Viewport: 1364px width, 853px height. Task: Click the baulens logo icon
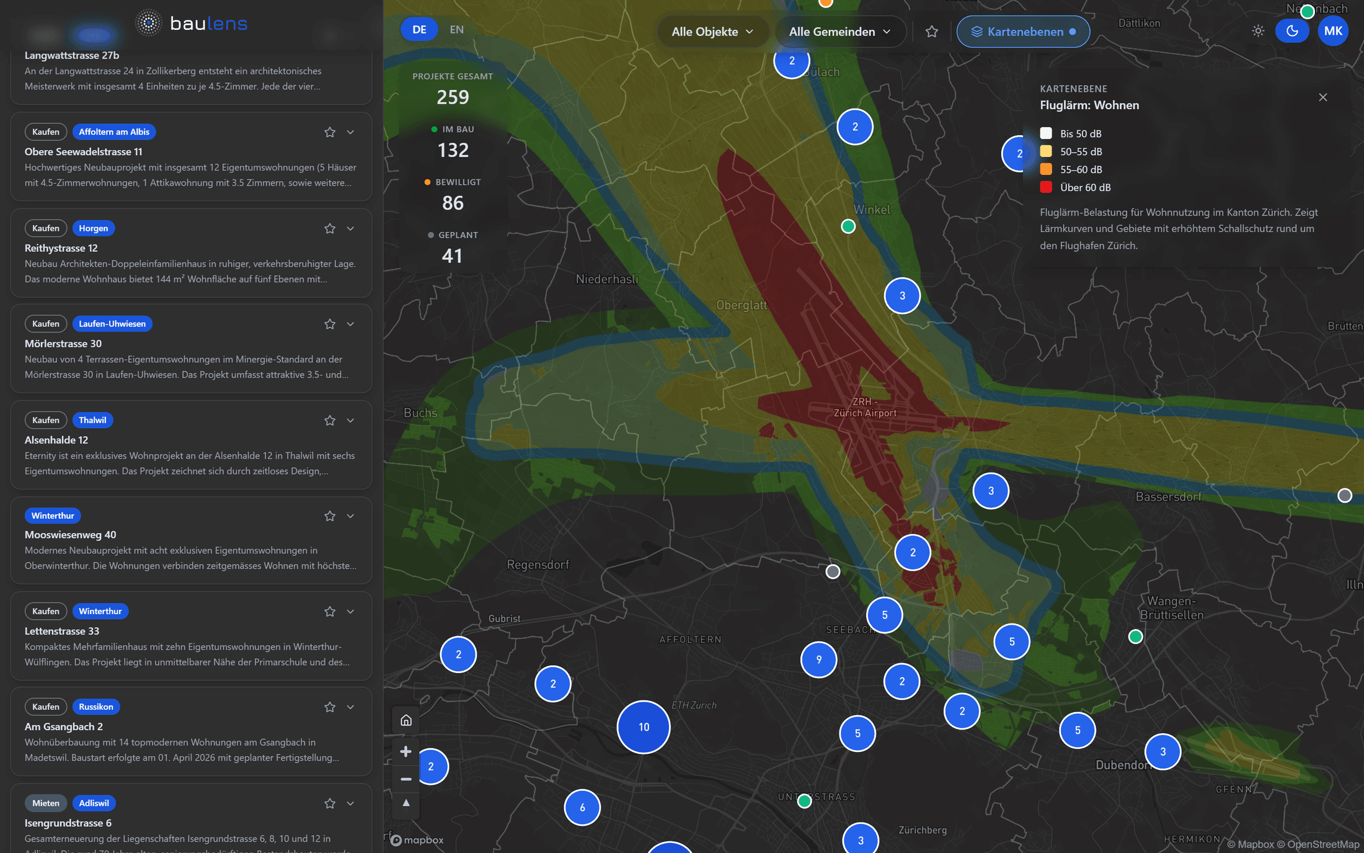pos(148,24)
